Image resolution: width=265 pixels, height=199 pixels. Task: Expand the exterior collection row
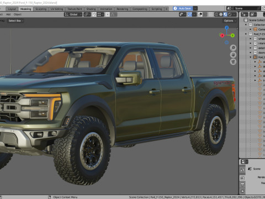(251, 48)
